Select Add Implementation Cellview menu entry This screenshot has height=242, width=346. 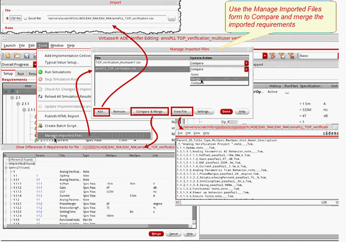coord(68,55)
